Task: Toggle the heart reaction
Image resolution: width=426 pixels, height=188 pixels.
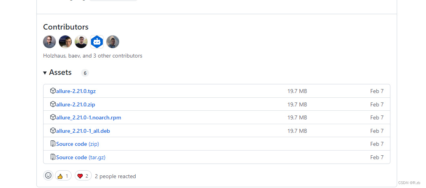Action: click(x=83, y=176)
